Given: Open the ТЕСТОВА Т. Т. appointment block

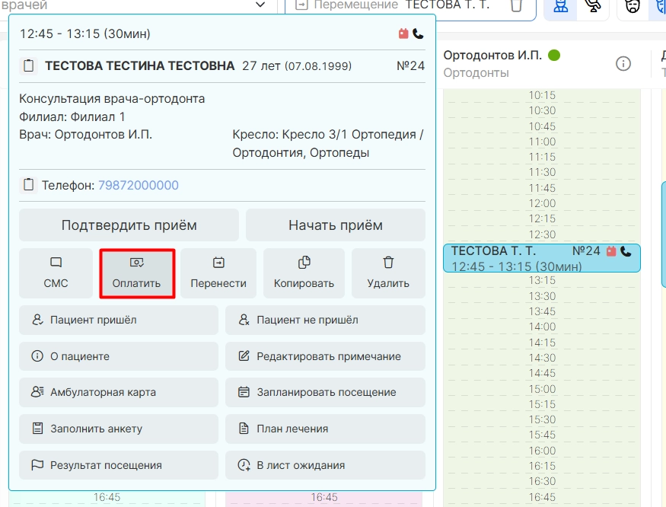Looking at the screenshot, I should coord(541,258).
